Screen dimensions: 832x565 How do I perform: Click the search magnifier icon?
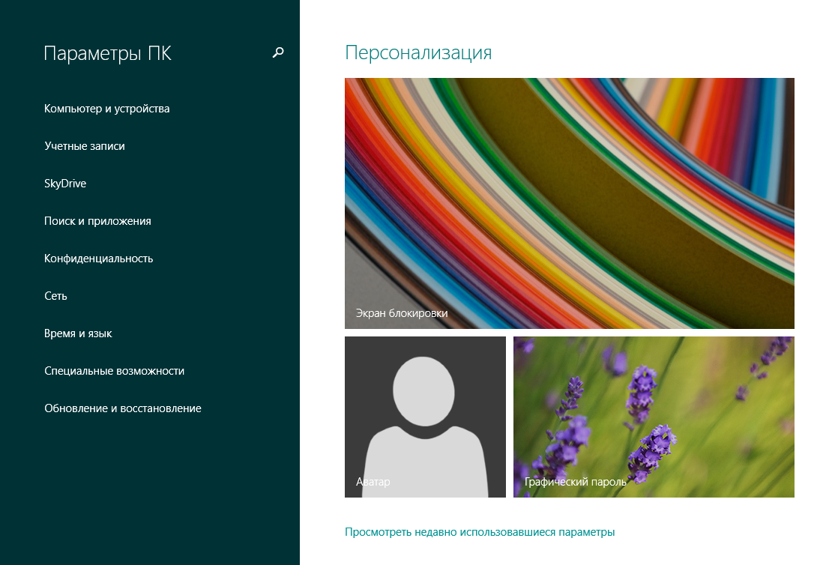tap(278, 52)
